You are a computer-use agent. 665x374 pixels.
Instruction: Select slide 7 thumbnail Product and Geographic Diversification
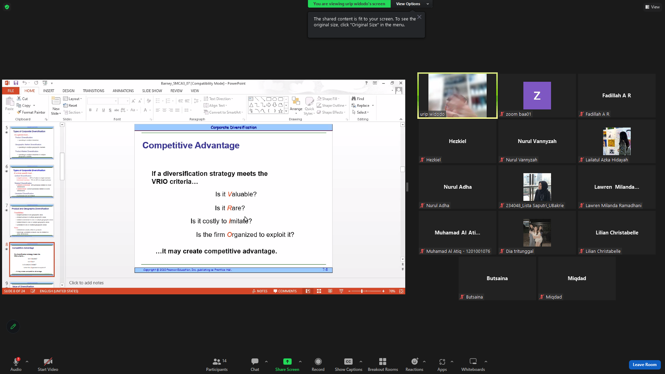point(32,221)
